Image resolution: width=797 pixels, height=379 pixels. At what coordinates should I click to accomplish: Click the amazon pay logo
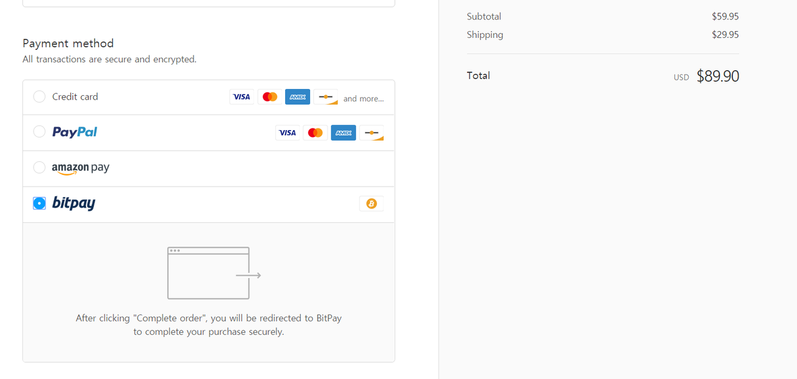click(x=81, y=168)
